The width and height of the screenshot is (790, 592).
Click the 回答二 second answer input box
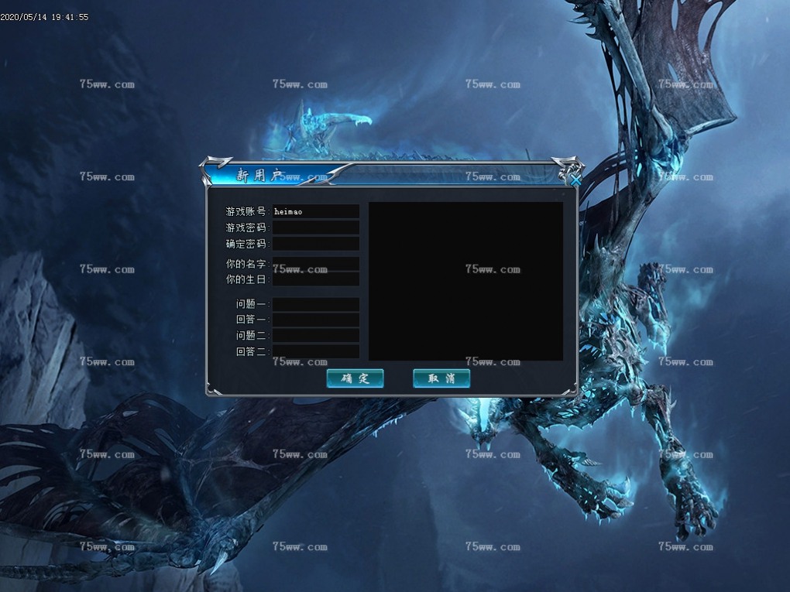315,351
